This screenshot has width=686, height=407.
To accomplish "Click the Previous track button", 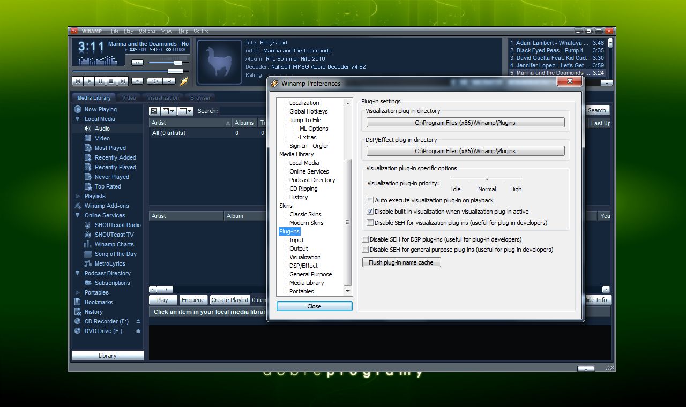I will tap(77, 81).
